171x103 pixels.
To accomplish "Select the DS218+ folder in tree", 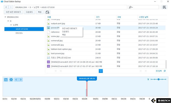I will click(19, 33).
